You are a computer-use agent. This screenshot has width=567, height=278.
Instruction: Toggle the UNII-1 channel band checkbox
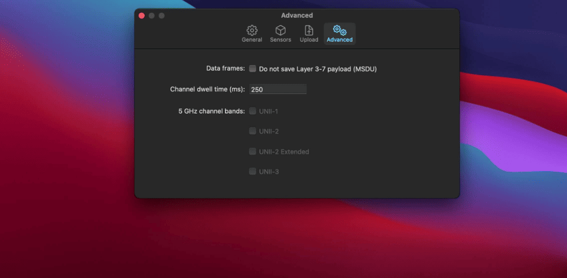[252, 111]
